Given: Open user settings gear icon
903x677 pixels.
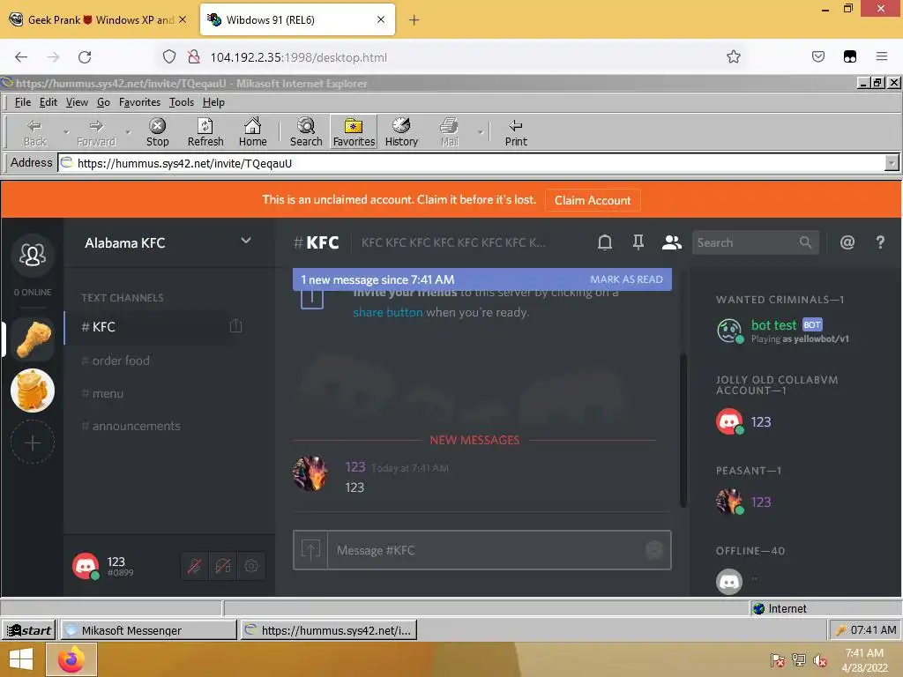Looking at the screenshot, I should pyautogui.click(x=251, y=566).
